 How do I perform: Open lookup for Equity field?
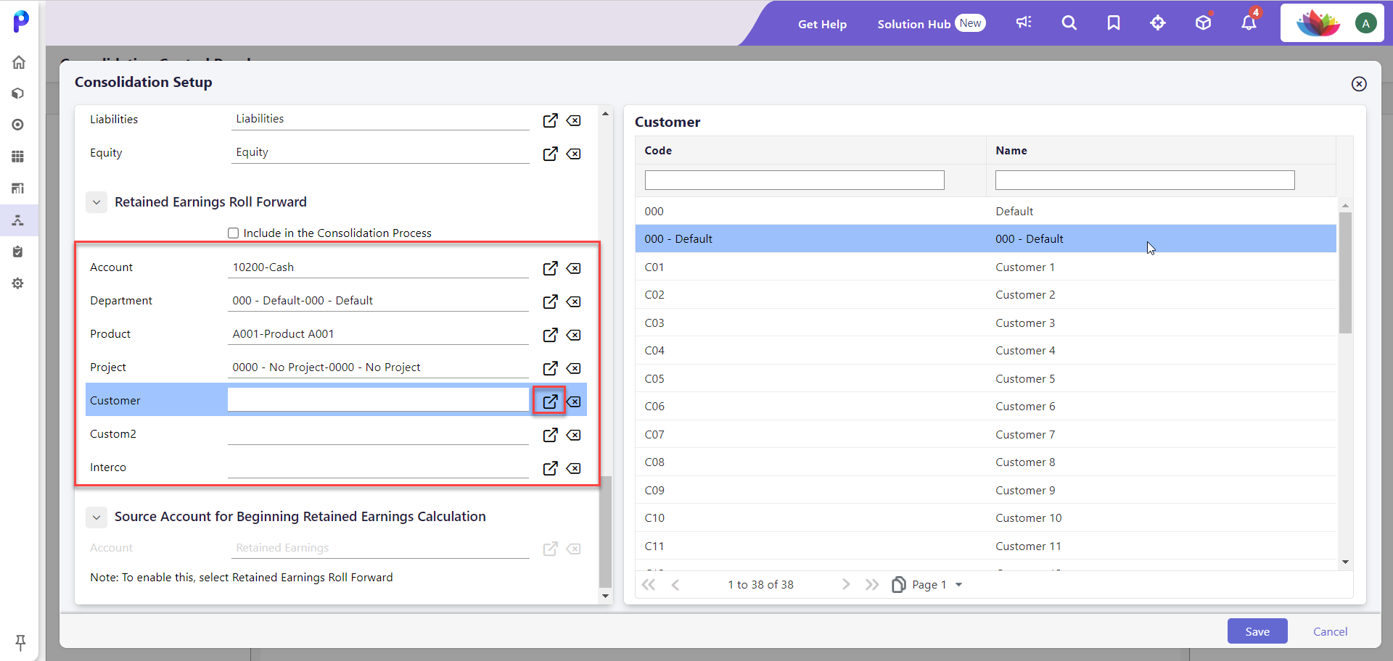551,154
